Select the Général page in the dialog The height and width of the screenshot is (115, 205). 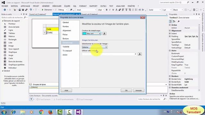coord(66,22)
